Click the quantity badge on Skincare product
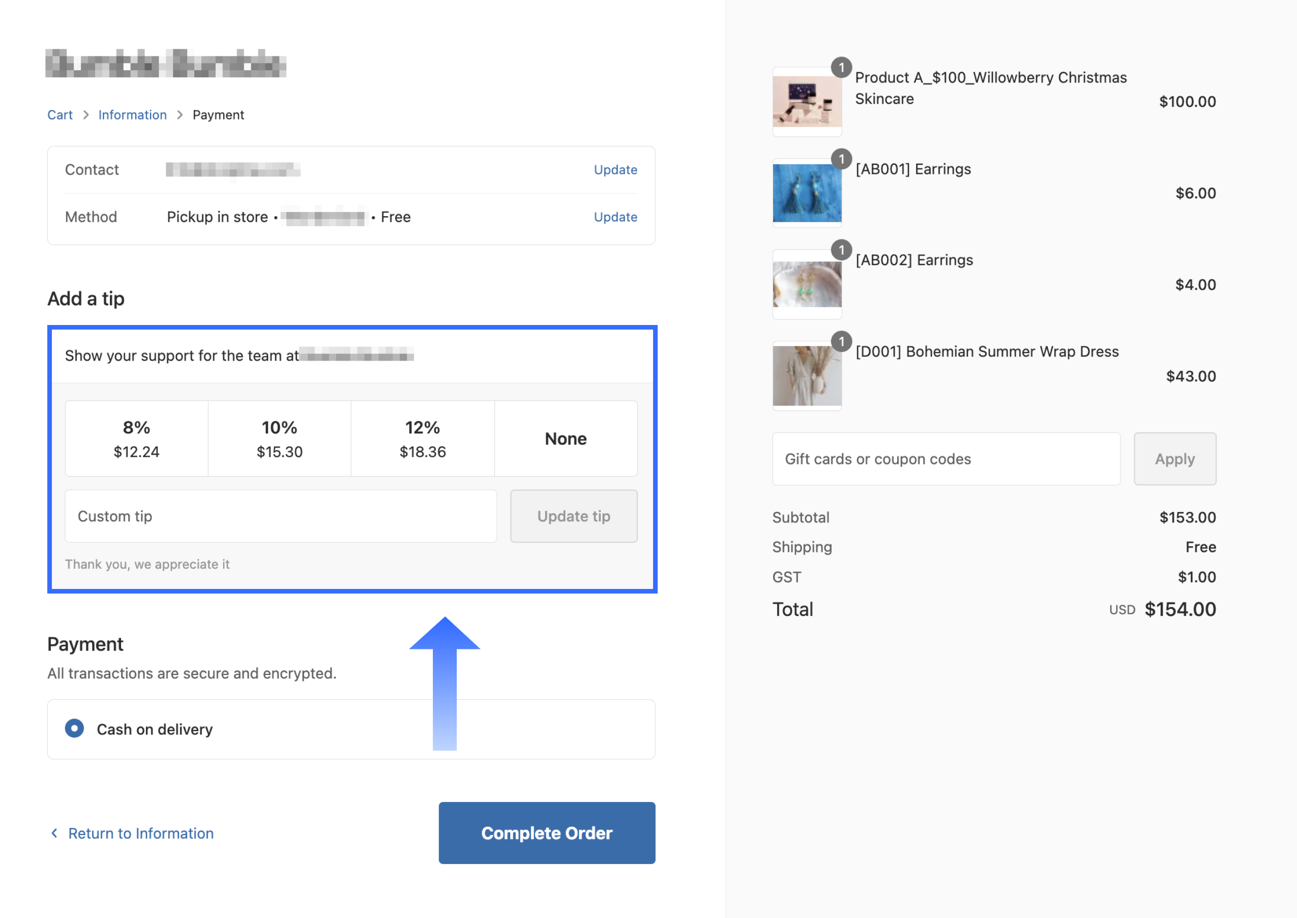 click(x=841, y=67)
